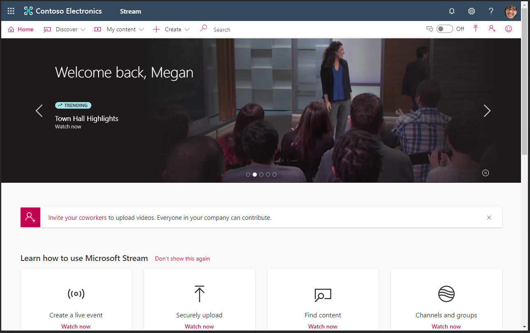Click the comments icon beside the Off switch
Viewport: 530px width, 333px height.
[x=430, y=29]
